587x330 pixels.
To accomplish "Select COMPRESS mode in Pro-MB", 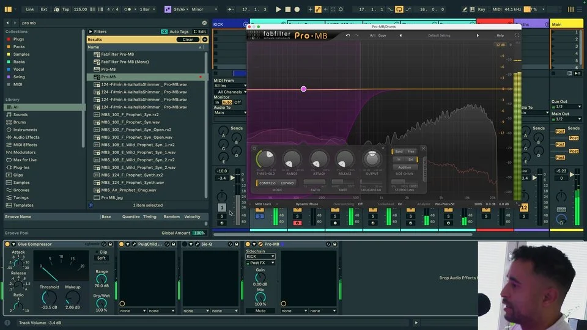I will (267, 183).
